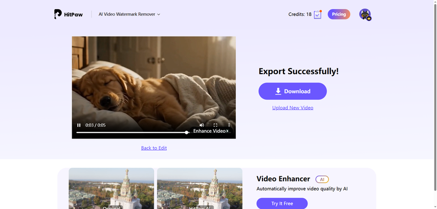Click the Try It Free button

coord(282,203)
